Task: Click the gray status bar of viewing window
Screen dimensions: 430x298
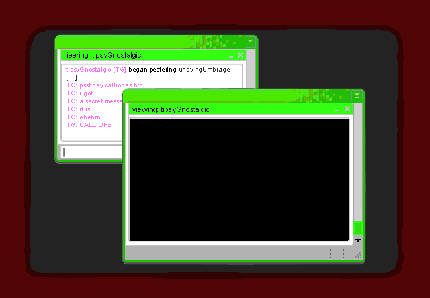Action: 225,254
